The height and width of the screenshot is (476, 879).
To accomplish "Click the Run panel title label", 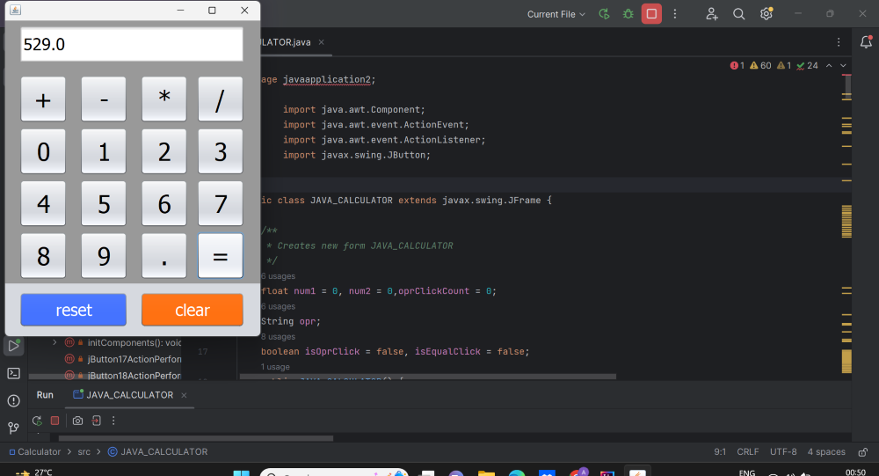I will [45, 395].
